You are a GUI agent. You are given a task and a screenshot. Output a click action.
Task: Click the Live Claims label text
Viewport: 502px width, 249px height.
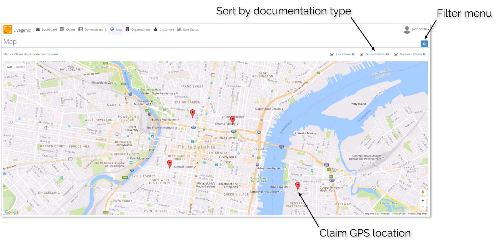pyautogui.click(x=343, y=54)
